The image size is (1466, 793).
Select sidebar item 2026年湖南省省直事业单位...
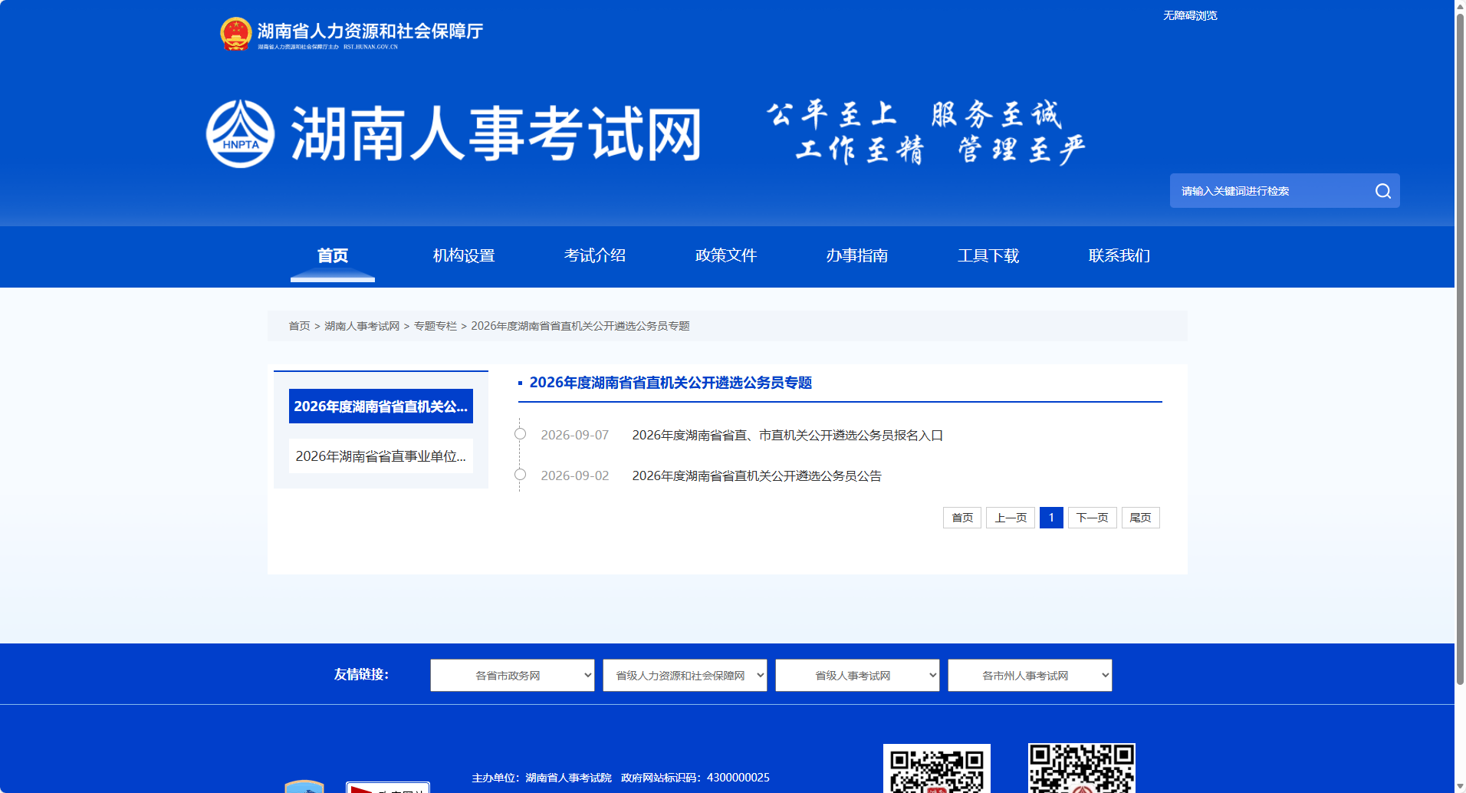(381, 456)
